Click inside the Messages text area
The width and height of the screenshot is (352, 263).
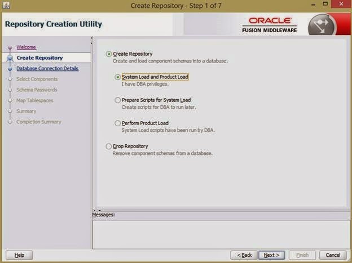click(221, 234)
